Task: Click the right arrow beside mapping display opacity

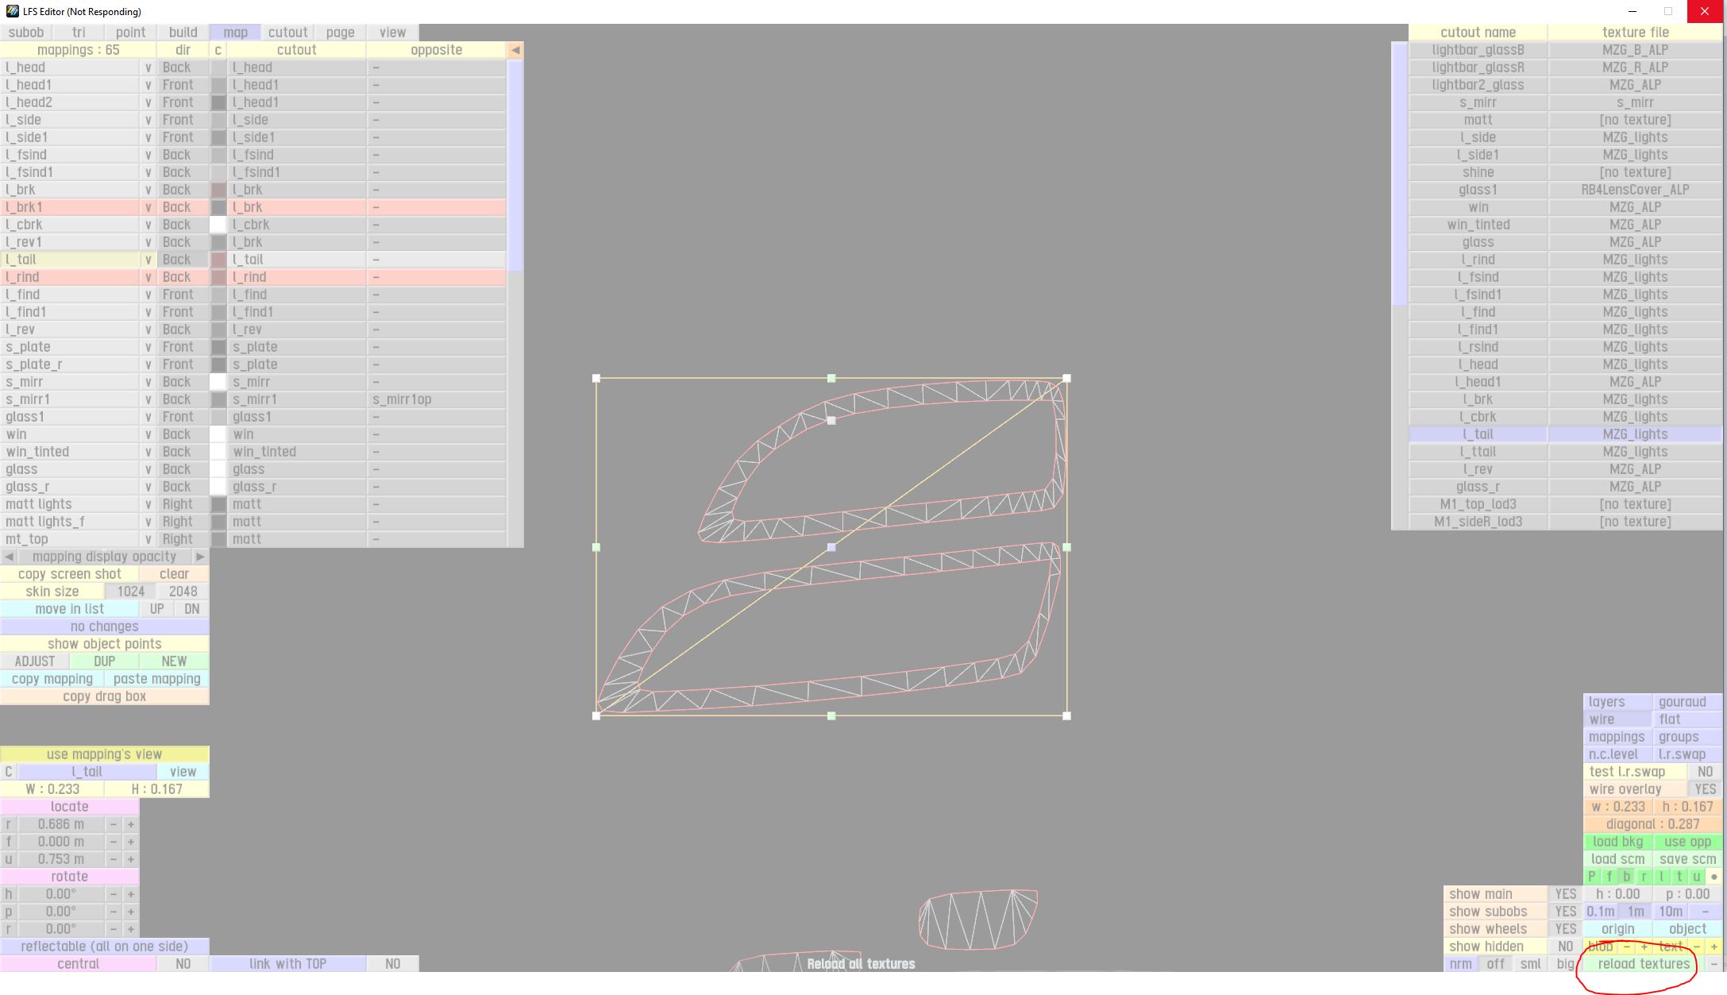Action: (x=200, y=557)
